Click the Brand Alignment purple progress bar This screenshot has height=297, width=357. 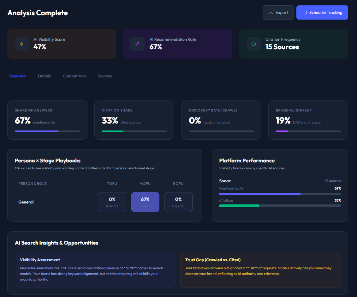click(x=308, y=131)
